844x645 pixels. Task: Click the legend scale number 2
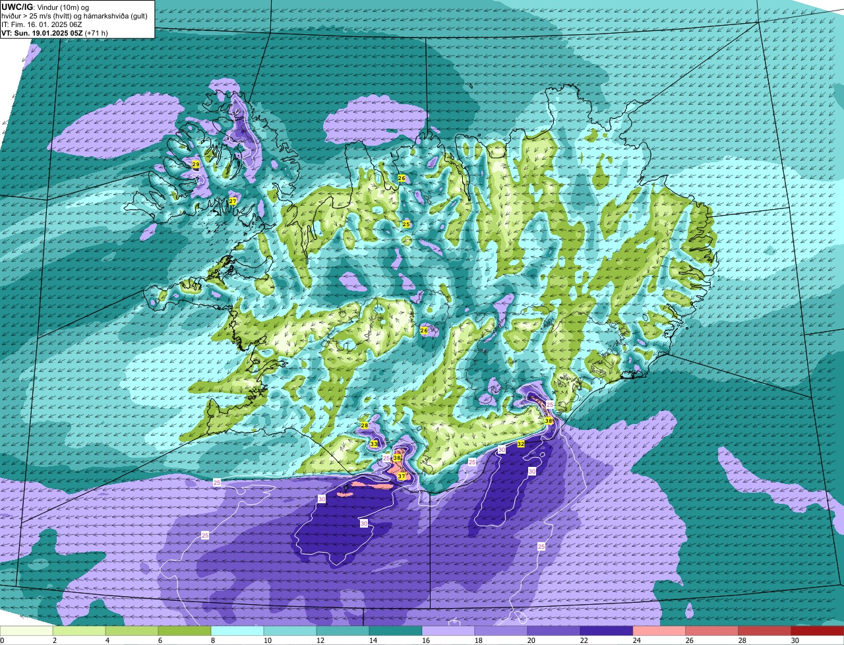[54, 640]
